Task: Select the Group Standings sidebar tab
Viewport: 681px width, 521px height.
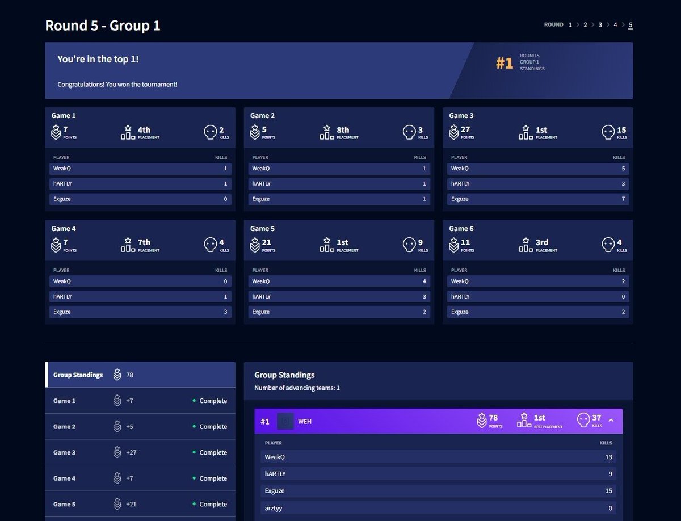Action: click(x=140, y=375)
